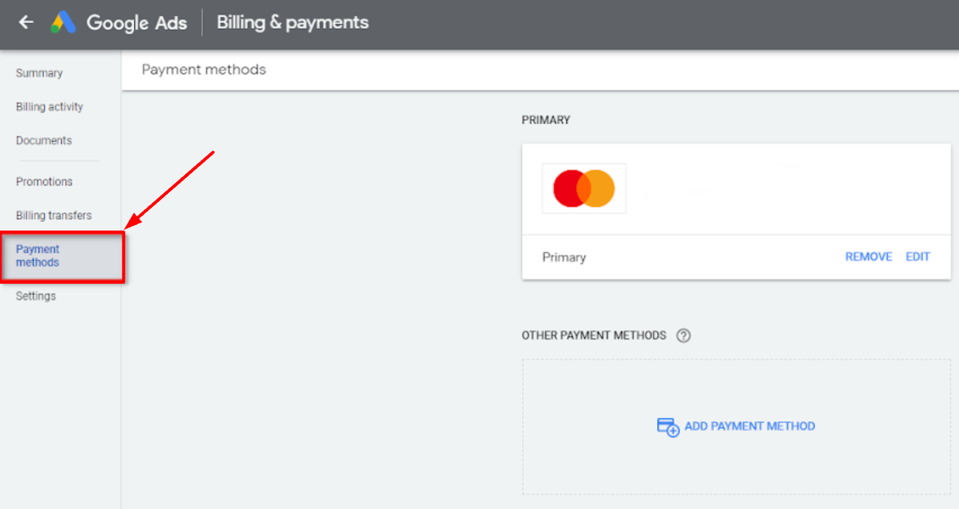Open Settings in the sidebar
The image size is (959, 509).
35,296
